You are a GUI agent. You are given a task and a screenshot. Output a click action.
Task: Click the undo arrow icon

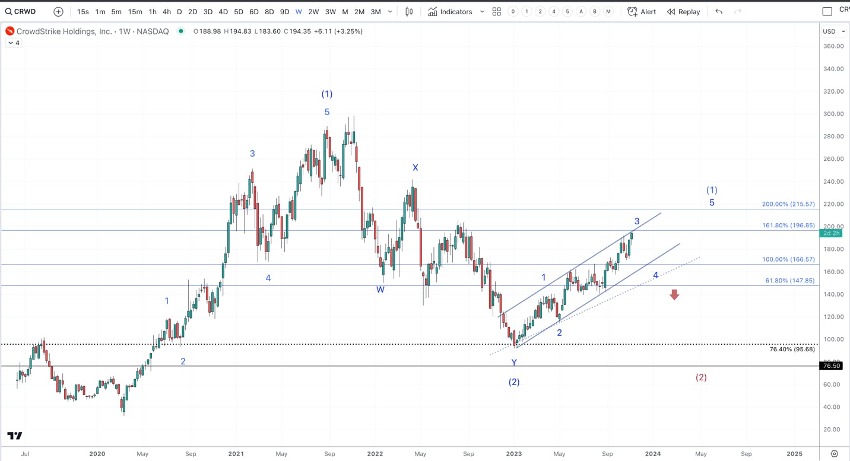click(x=719, y=11)
